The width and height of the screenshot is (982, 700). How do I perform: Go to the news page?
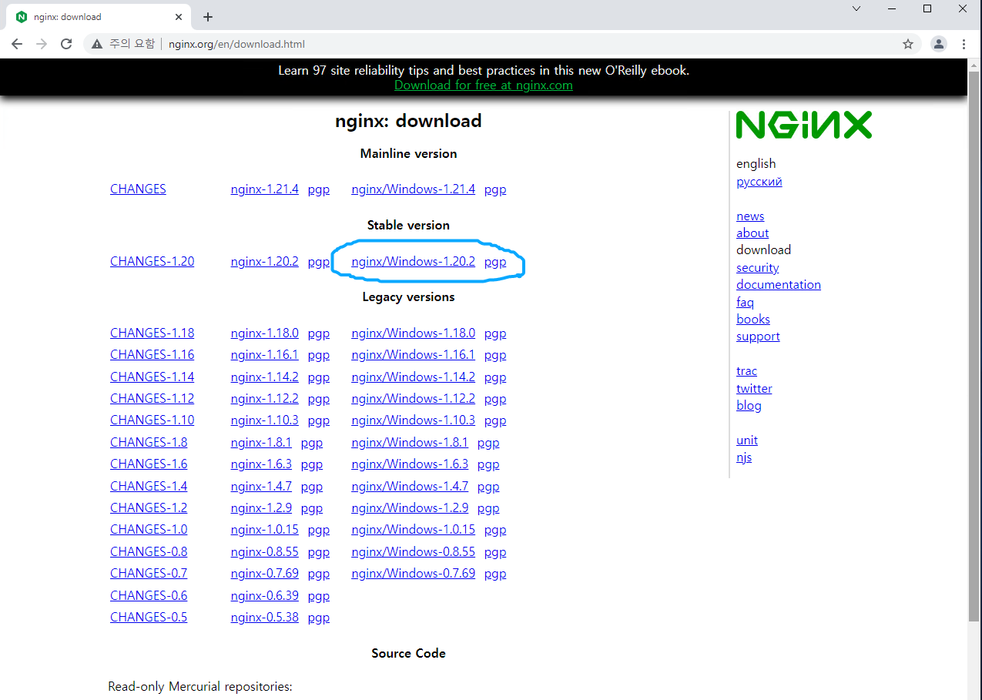750,216
